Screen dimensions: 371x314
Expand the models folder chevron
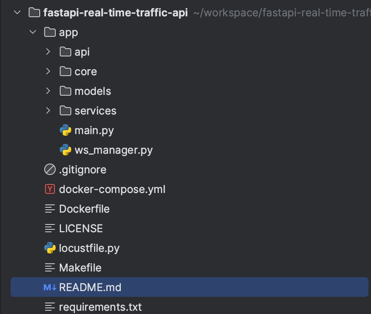[x=48, y=91]
